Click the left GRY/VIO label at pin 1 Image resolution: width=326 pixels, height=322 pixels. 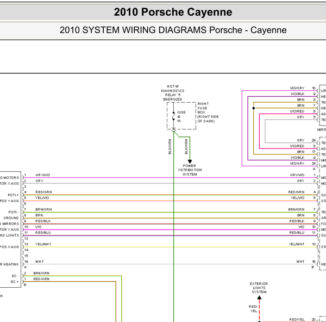42,175
